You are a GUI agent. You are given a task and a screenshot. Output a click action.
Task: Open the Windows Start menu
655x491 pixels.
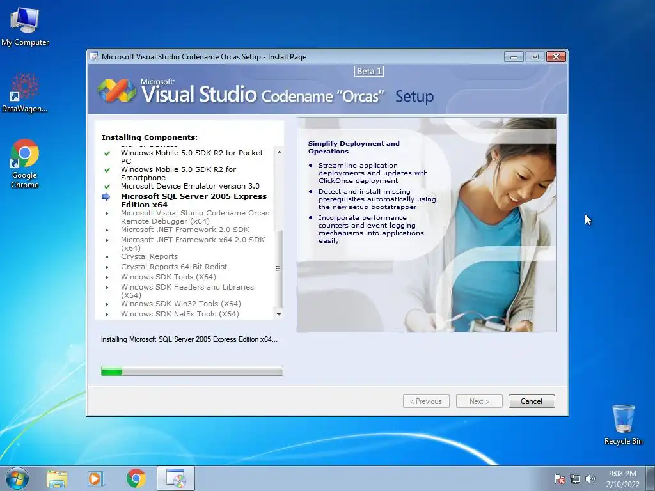[x=17, y=478]
